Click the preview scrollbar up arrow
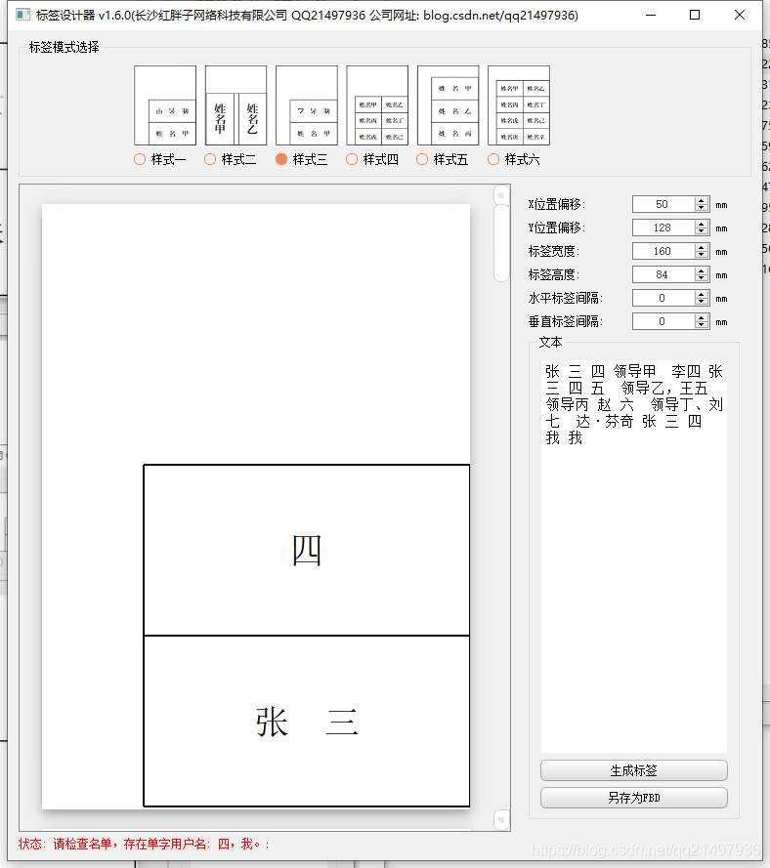Image resolution: width=770 pixels, height=868 pixels. (x=501, y=195)
